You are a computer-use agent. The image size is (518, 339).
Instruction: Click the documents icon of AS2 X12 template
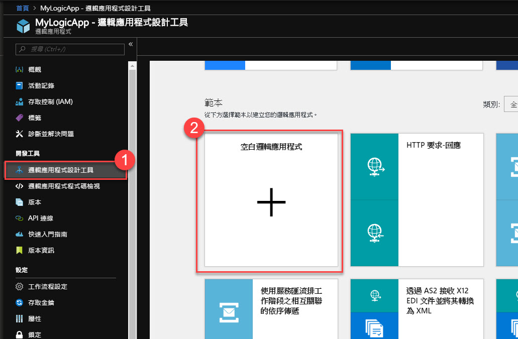click(x=374, y=328)
